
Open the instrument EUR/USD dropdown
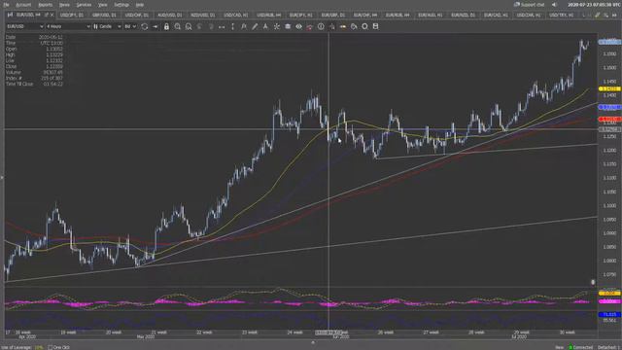(24, 26)
